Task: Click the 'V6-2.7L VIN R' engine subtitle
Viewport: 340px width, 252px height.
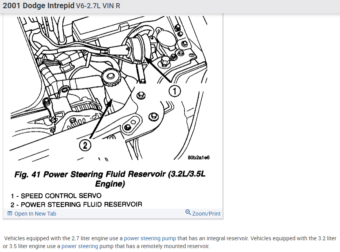Action: 98,6
